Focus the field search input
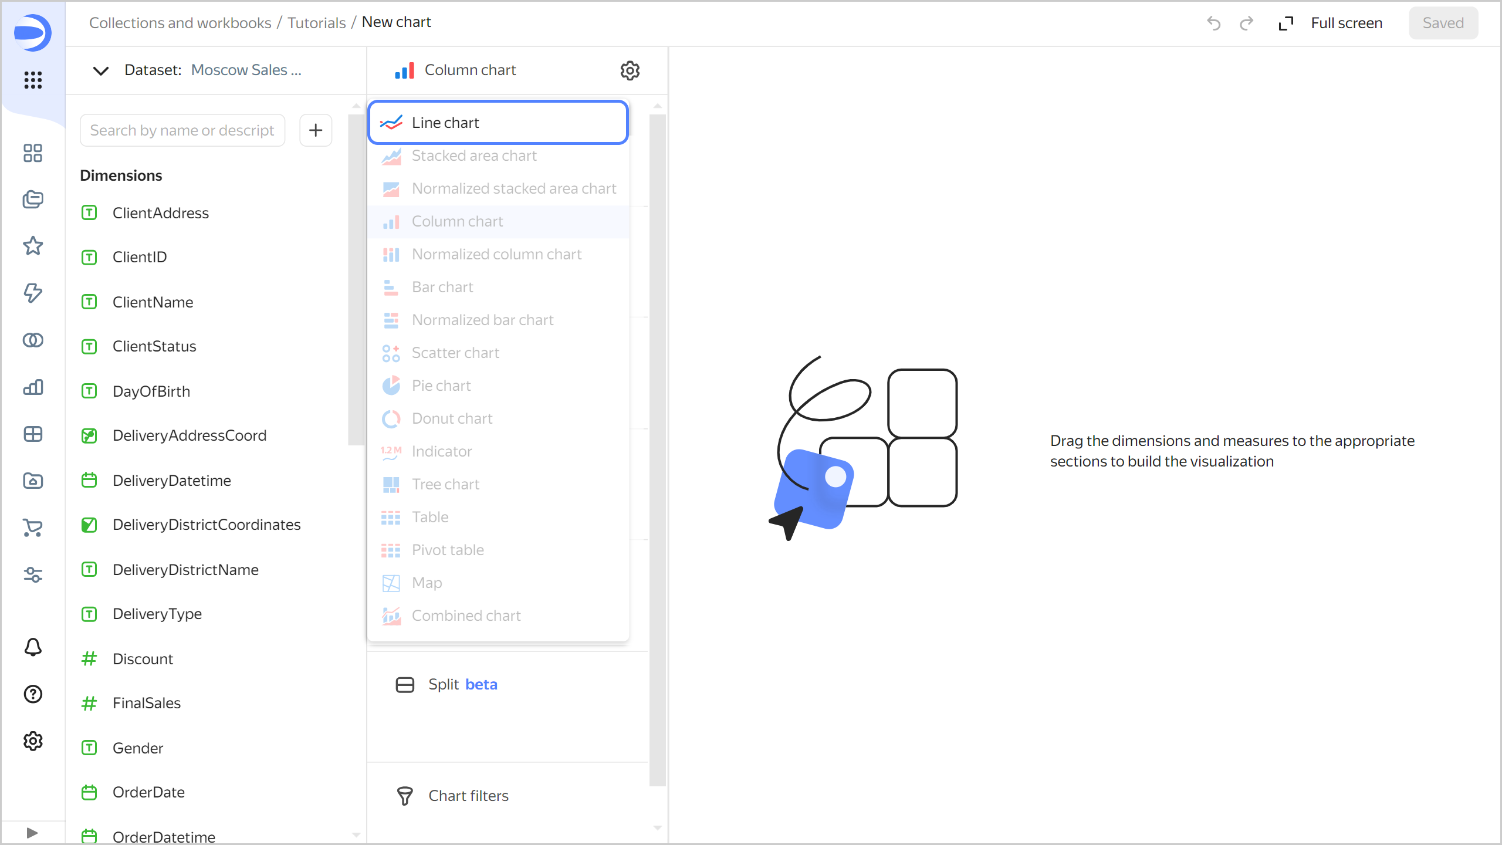This screenshot has height=845, width=1502. tap(182, 130)
